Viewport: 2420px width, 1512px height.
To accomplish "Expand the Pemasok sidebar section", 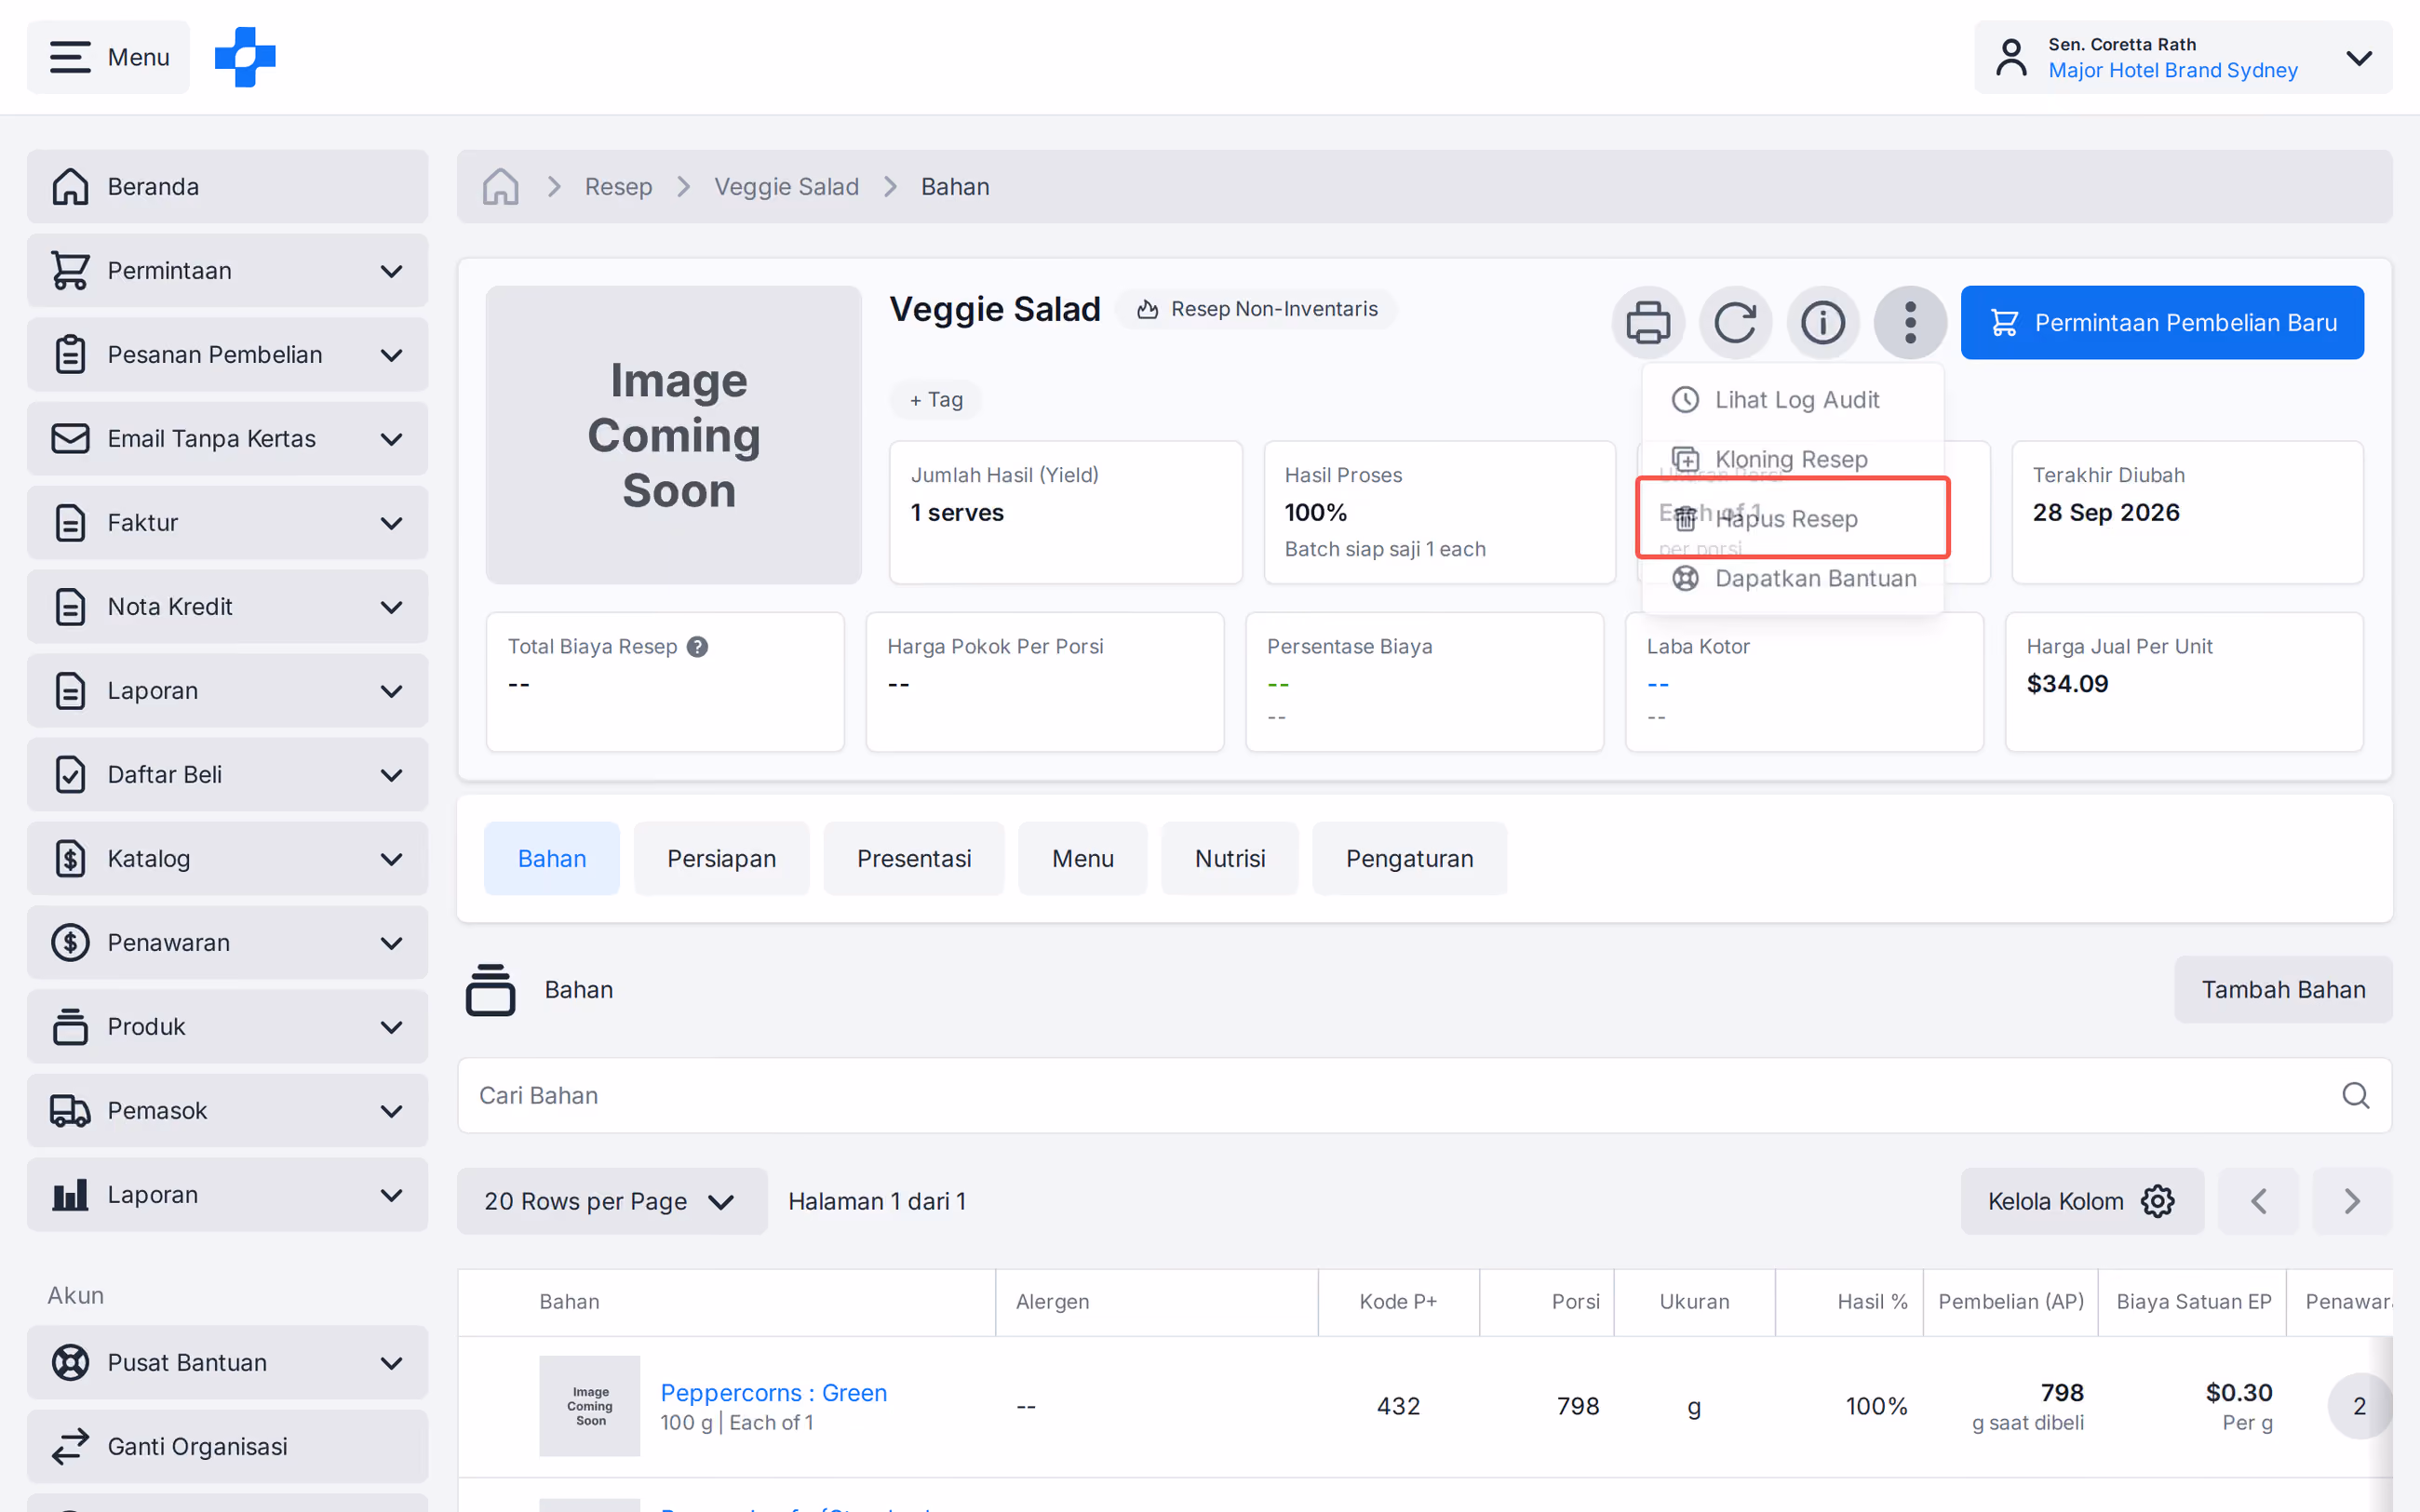I will (228, 1110).
